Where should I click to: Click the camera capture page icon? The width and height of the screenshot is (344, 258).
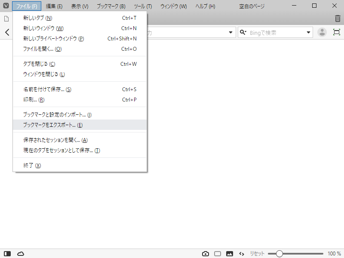tap(206, 254)
